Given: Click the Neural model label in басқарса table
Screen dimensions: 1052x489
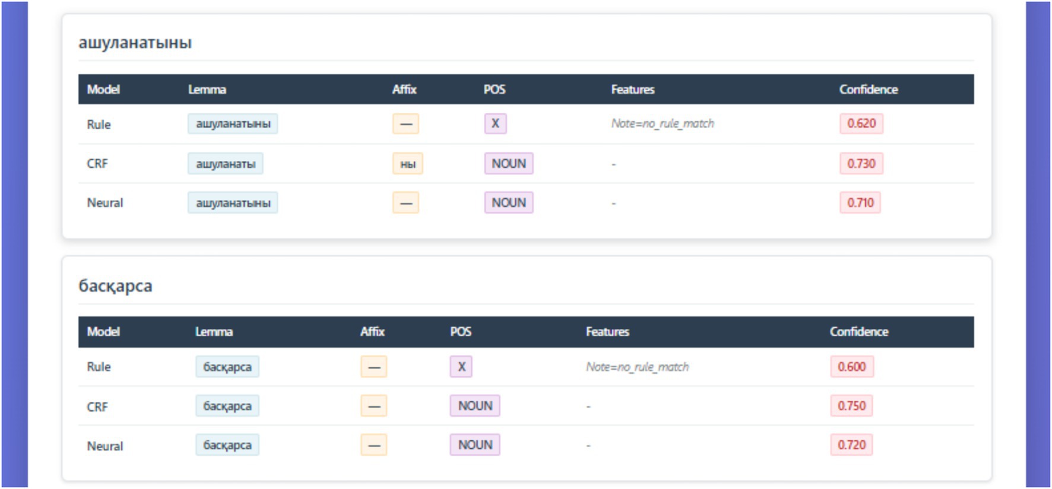Looking at the screenshot, I should [x=105, y=446].
